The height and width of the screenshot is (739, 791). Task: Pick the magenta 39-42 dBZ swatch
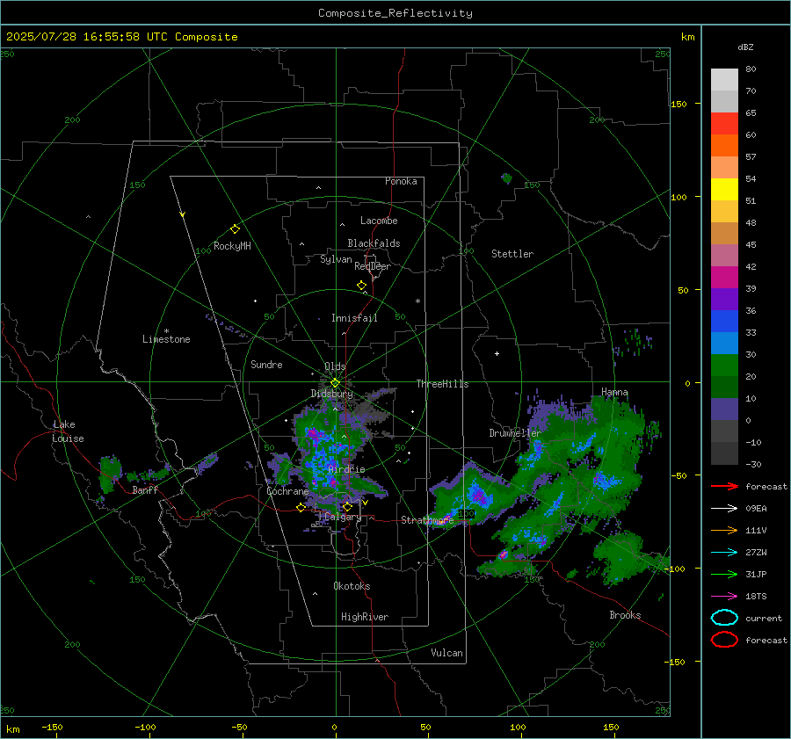pyautogui.click(x=724, y=278)
